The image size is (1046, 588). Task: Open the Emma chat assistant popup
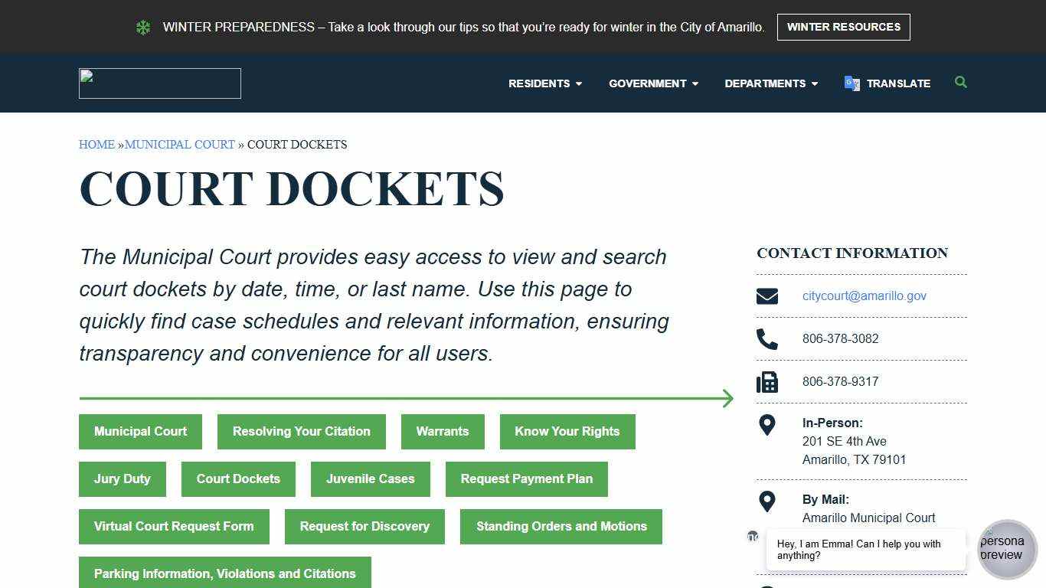click(864, 550)
